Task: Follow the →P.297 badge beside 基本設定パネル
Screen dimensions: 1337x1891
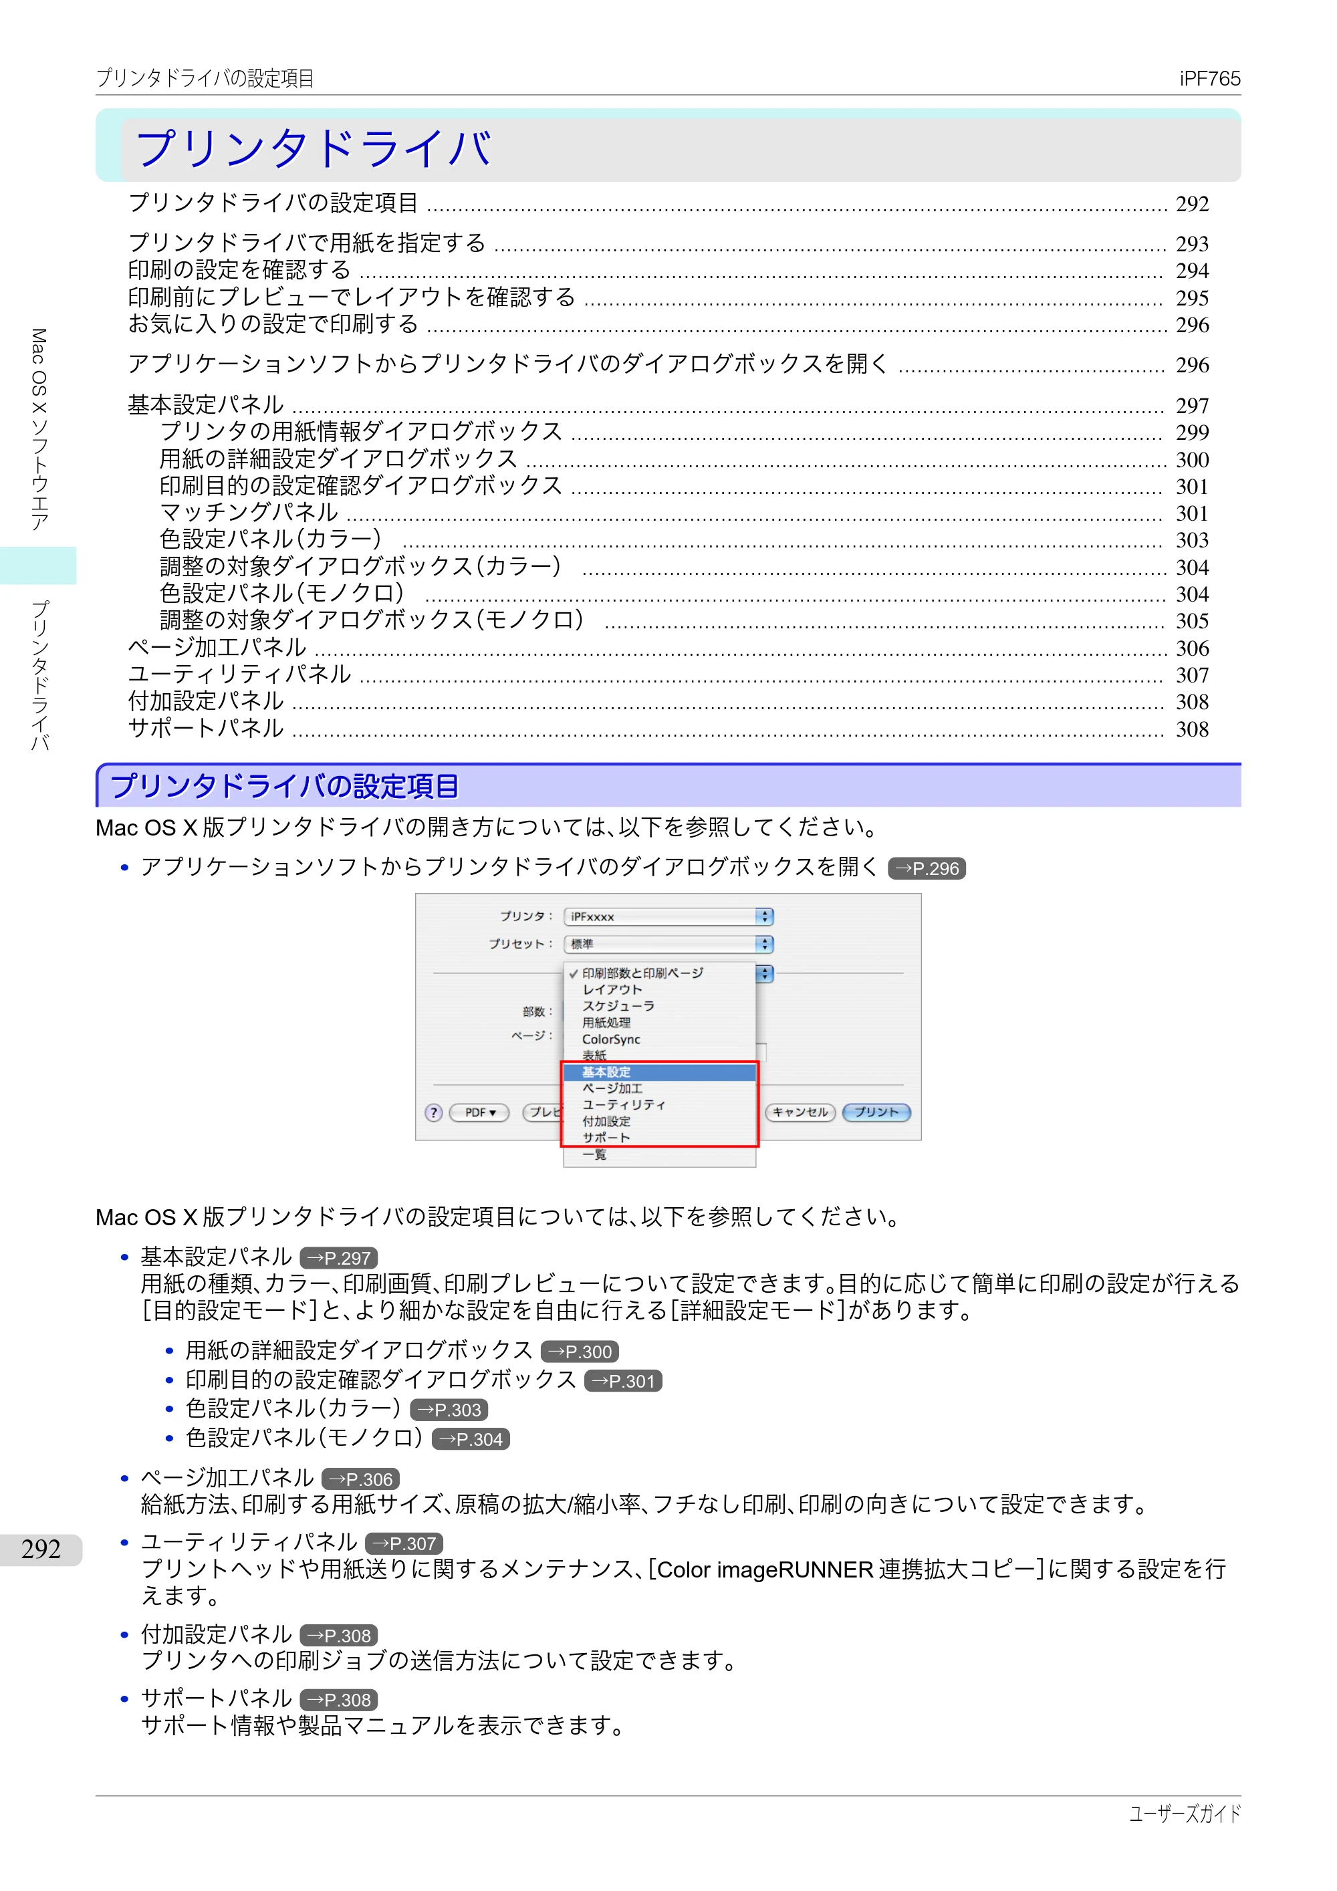Action: 338,1257
